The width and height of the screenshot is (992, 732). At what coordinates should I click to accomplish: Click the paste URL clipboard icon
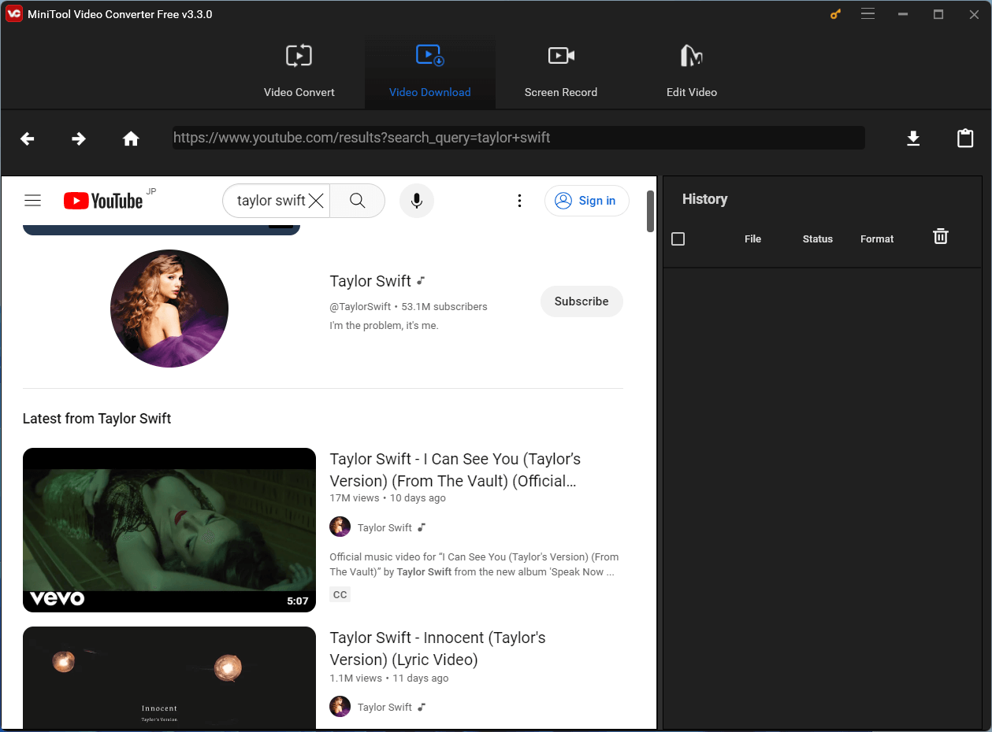[x=965, y=139]
